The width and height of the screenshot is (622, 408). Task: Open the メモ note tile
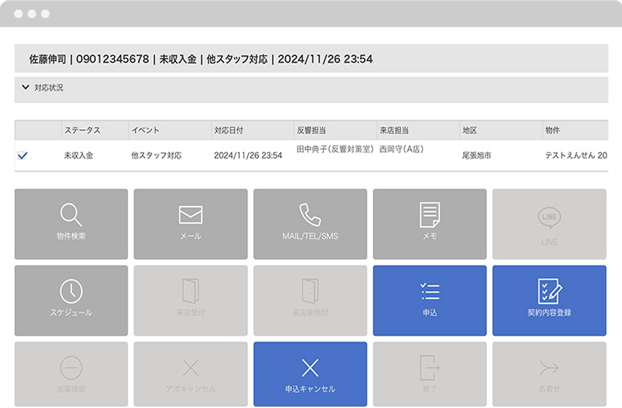tap(430, 224)
